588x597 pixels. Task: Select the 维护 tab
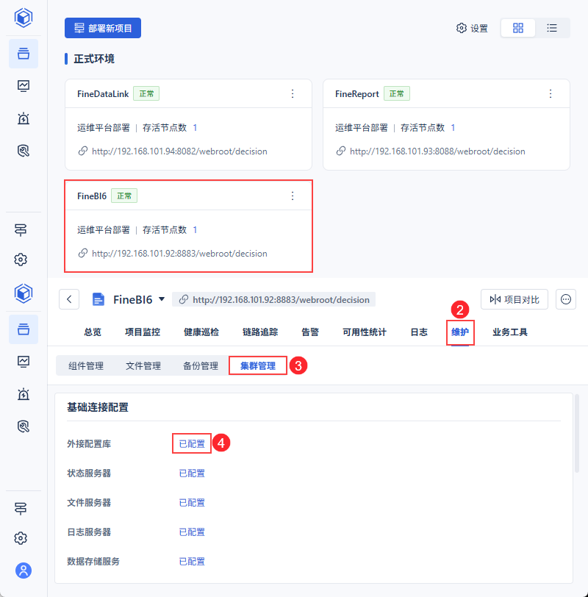click(460, 332)
